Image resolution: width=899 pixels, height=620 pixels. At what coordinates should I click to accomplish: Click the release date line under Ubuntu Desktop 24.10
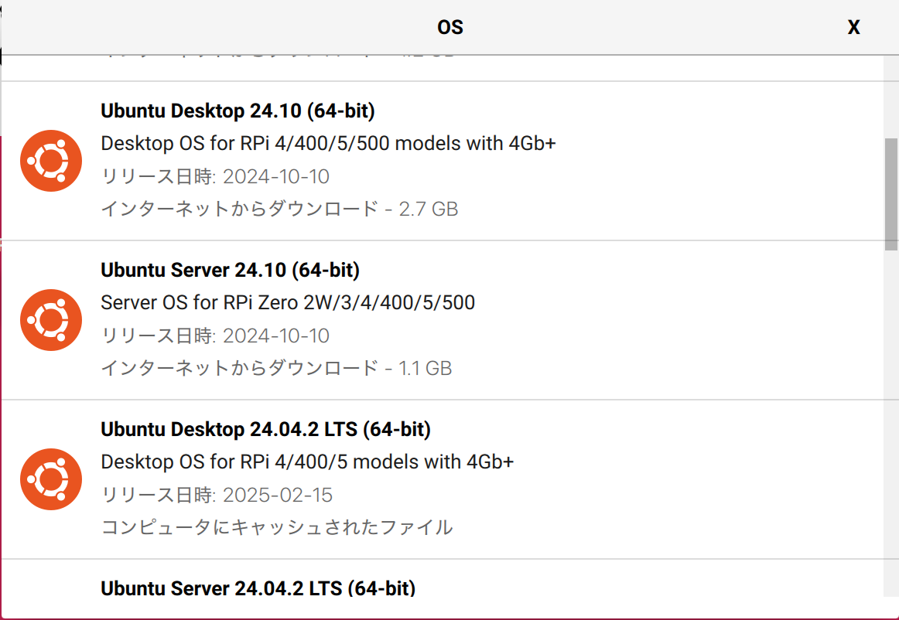pyautogui.click(x=215, y=176)
